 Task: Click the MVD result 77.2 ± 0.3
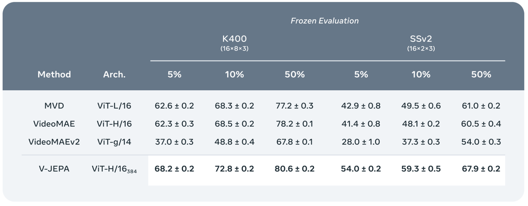pyautogui.click(x=295, y=106)
